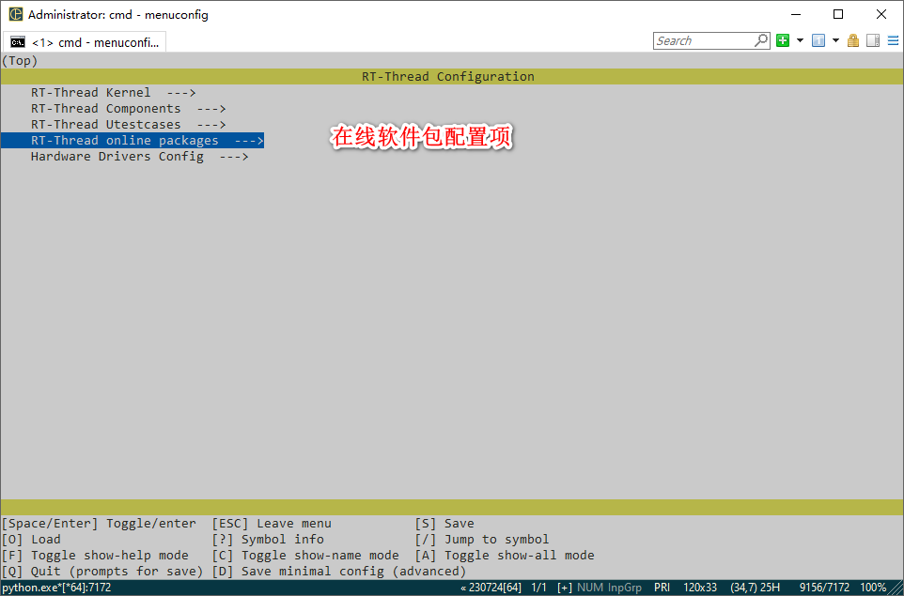Screen dimensions: 904x596
Task: Click [Q] Quit (prompts for save) hint
Action: pyautogui.click(x=102, y=572)
